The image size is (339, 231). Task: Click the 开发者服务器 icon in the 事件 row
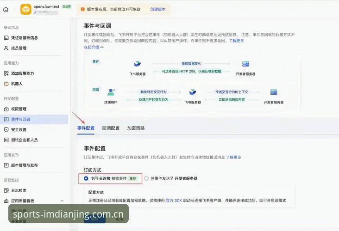click(245, 64)
